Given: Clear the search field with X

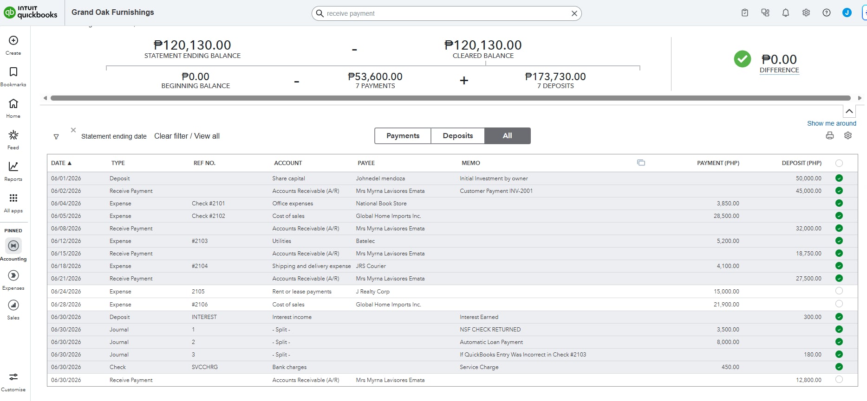Looking at the screenshot, I should 574,13.
